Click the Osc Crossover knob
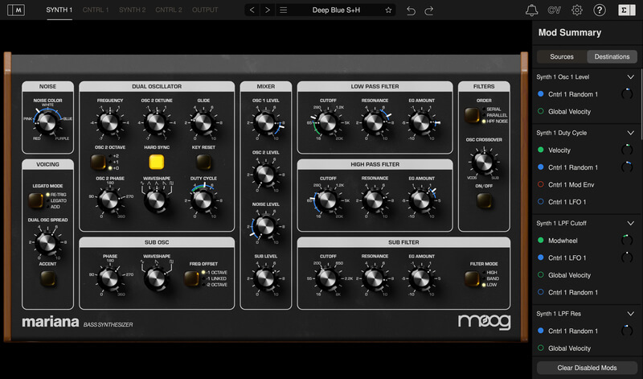 [484, 162]
